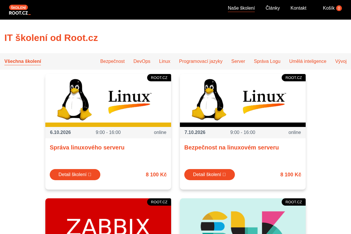Viewport: 351px width, 234px height.
Task: Click ROOT.CZ badge on Bezpečnost na linuxovém serveru card
Action: point(294,78)
